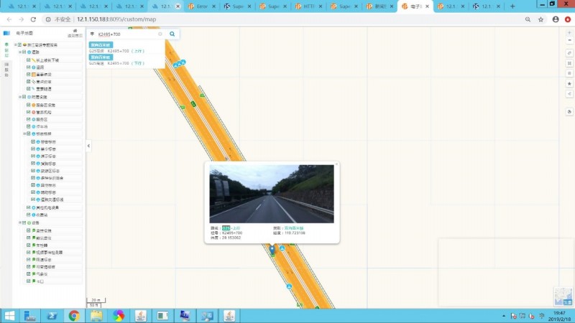Collapse the root 浙江高速 tree node
The height and width of the screenshot is (323, 575).
(15, 45)
